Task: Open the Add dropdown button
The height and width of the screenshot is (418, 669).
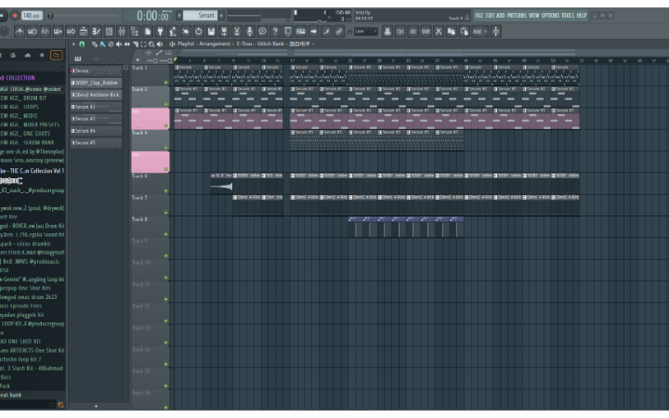Action: [x=479, y=32]
